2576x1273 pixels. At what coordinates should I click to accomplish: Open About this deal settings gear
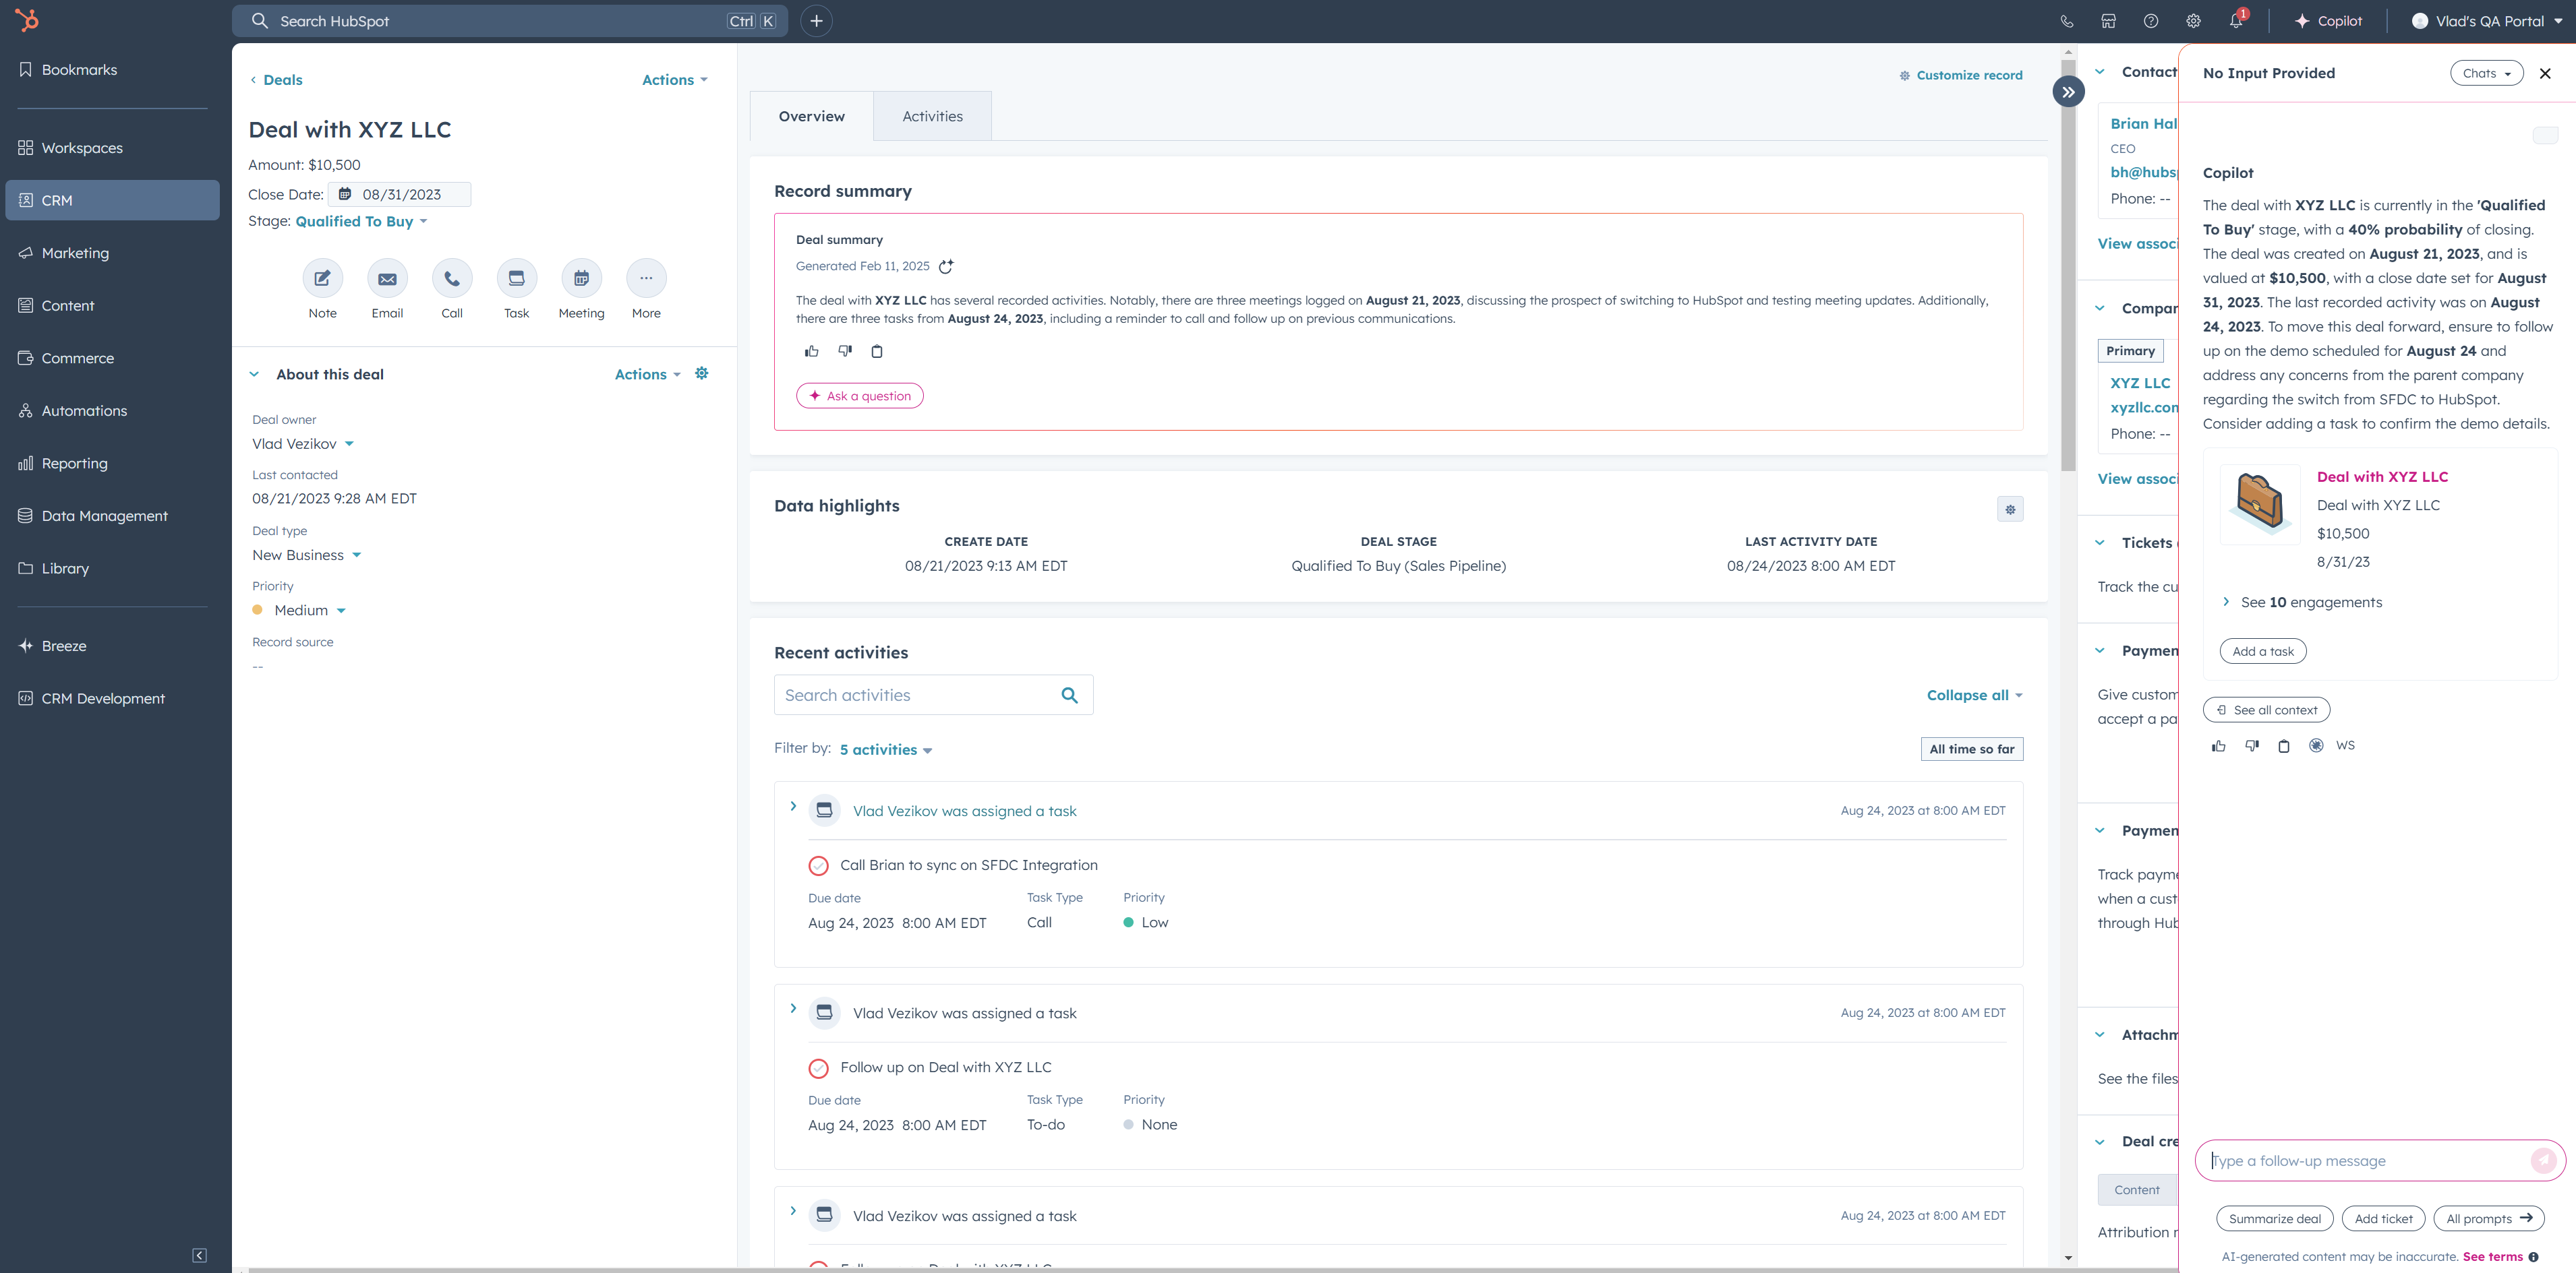point(702,374)
